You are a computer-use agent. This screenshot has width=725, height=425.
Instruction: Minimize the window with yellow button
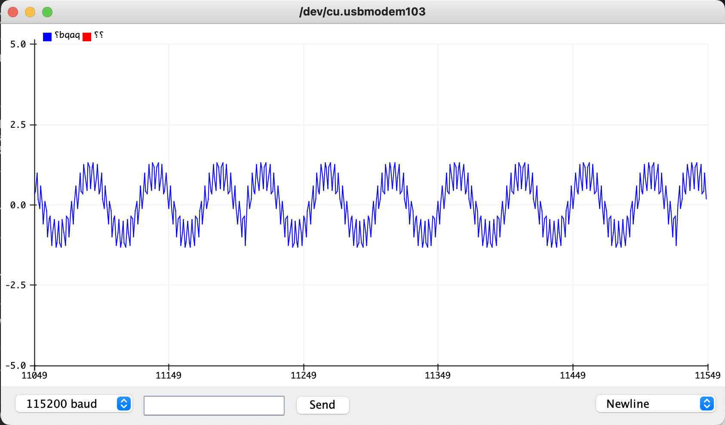point(30,12)
